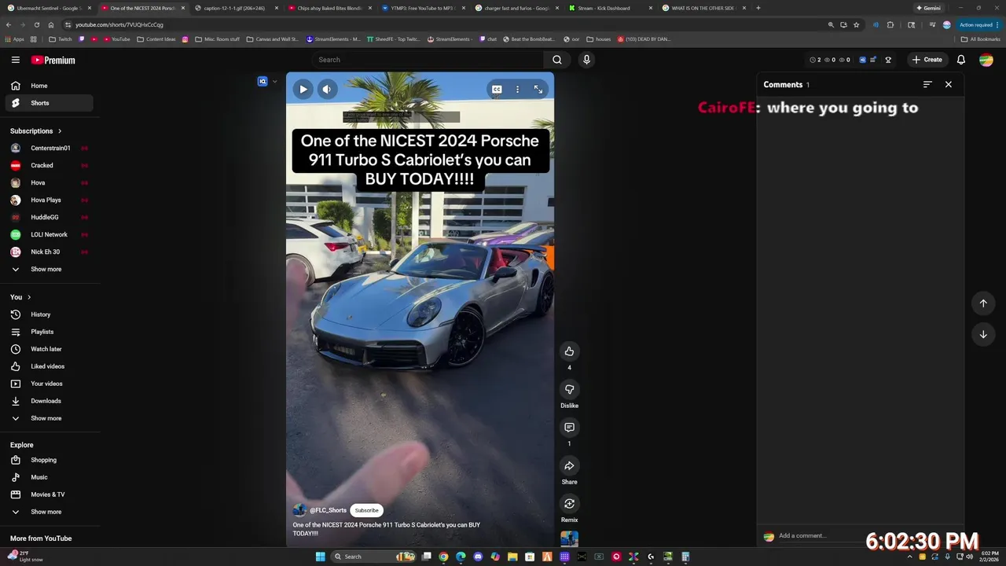Sort comments using the sort icon

(927, 84)
